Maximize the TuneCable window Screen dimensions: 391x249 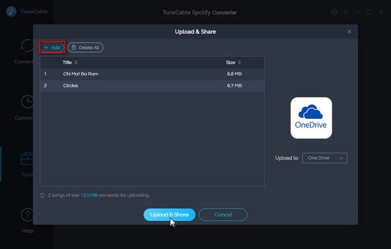[370, 12]
